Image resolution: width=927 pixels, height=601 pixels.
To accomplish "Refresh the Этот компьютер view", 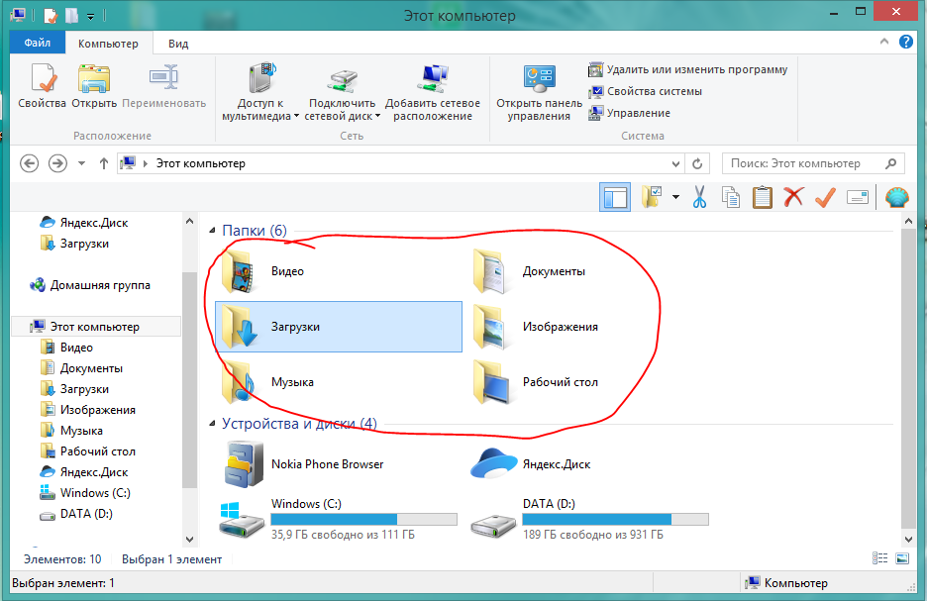I will (697, 163).
